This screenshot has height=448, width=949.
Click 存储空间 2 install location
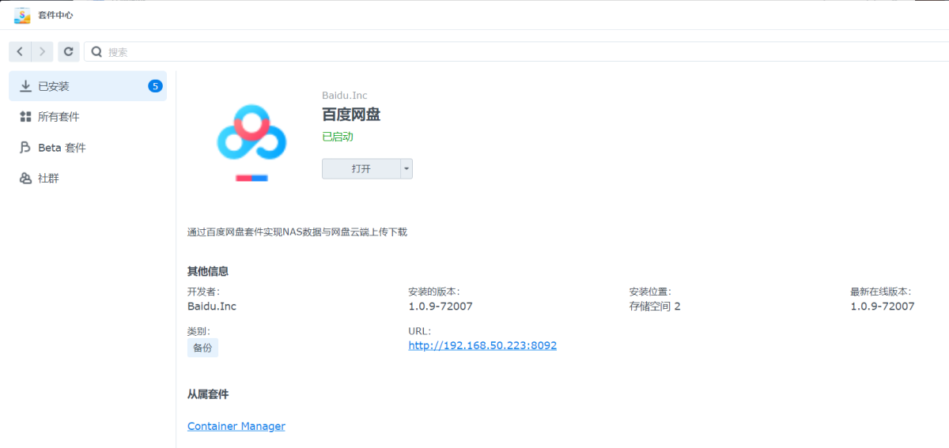point(655,307)
